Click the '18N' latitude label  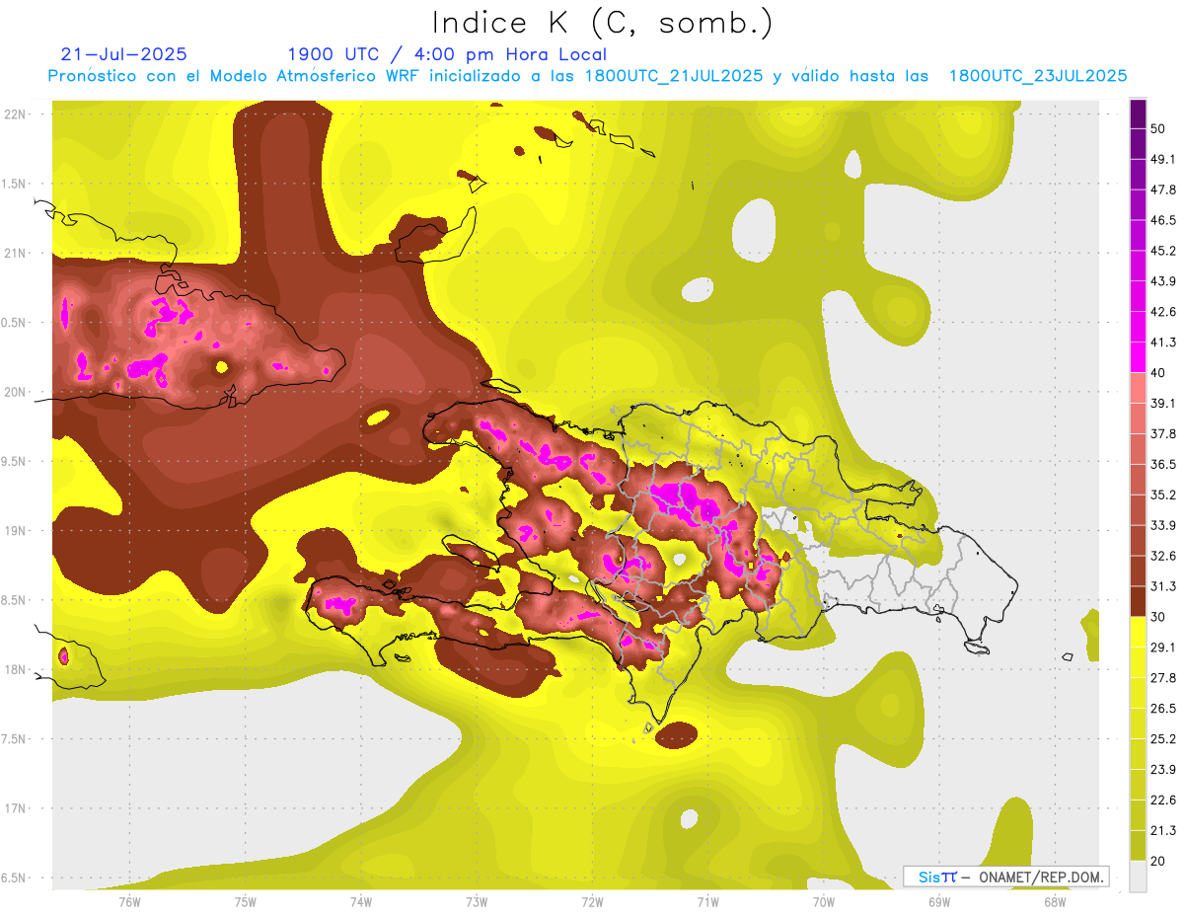pos(15,669)
